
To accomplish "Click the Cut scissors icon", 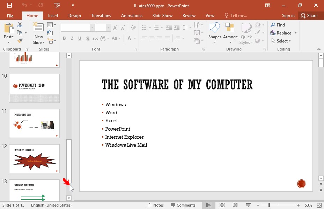I will 20,25.
